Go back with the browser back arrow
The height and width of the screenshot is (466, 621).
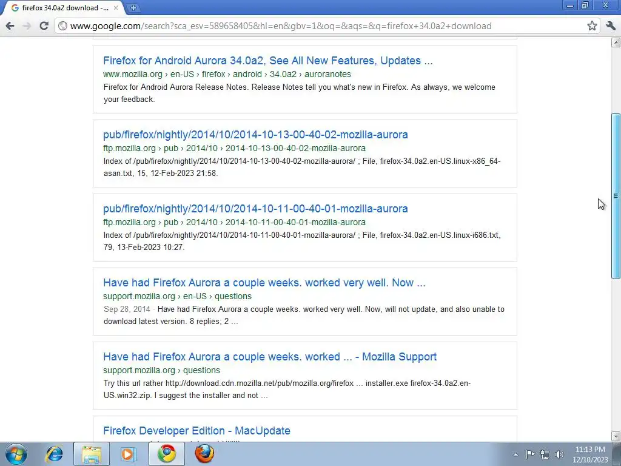pyautogui.click(x=10, y=26)
